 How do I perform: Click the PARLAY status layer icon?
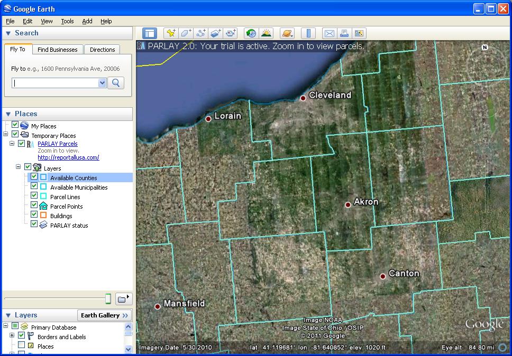tap(43, 225)
